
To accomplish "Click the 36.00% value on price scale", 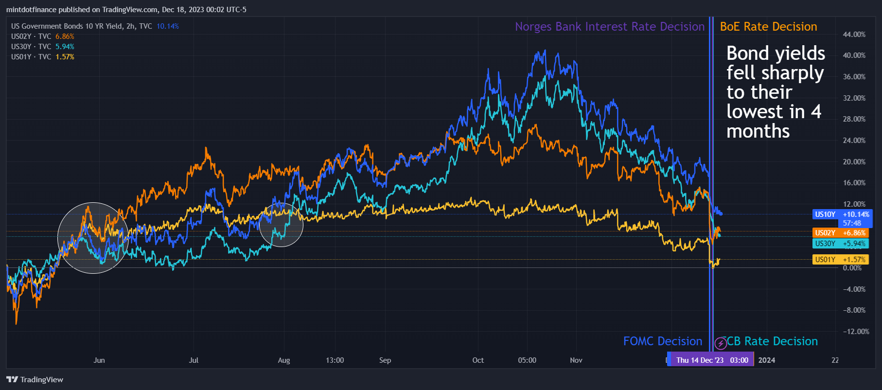I will [x=854, y=77].
